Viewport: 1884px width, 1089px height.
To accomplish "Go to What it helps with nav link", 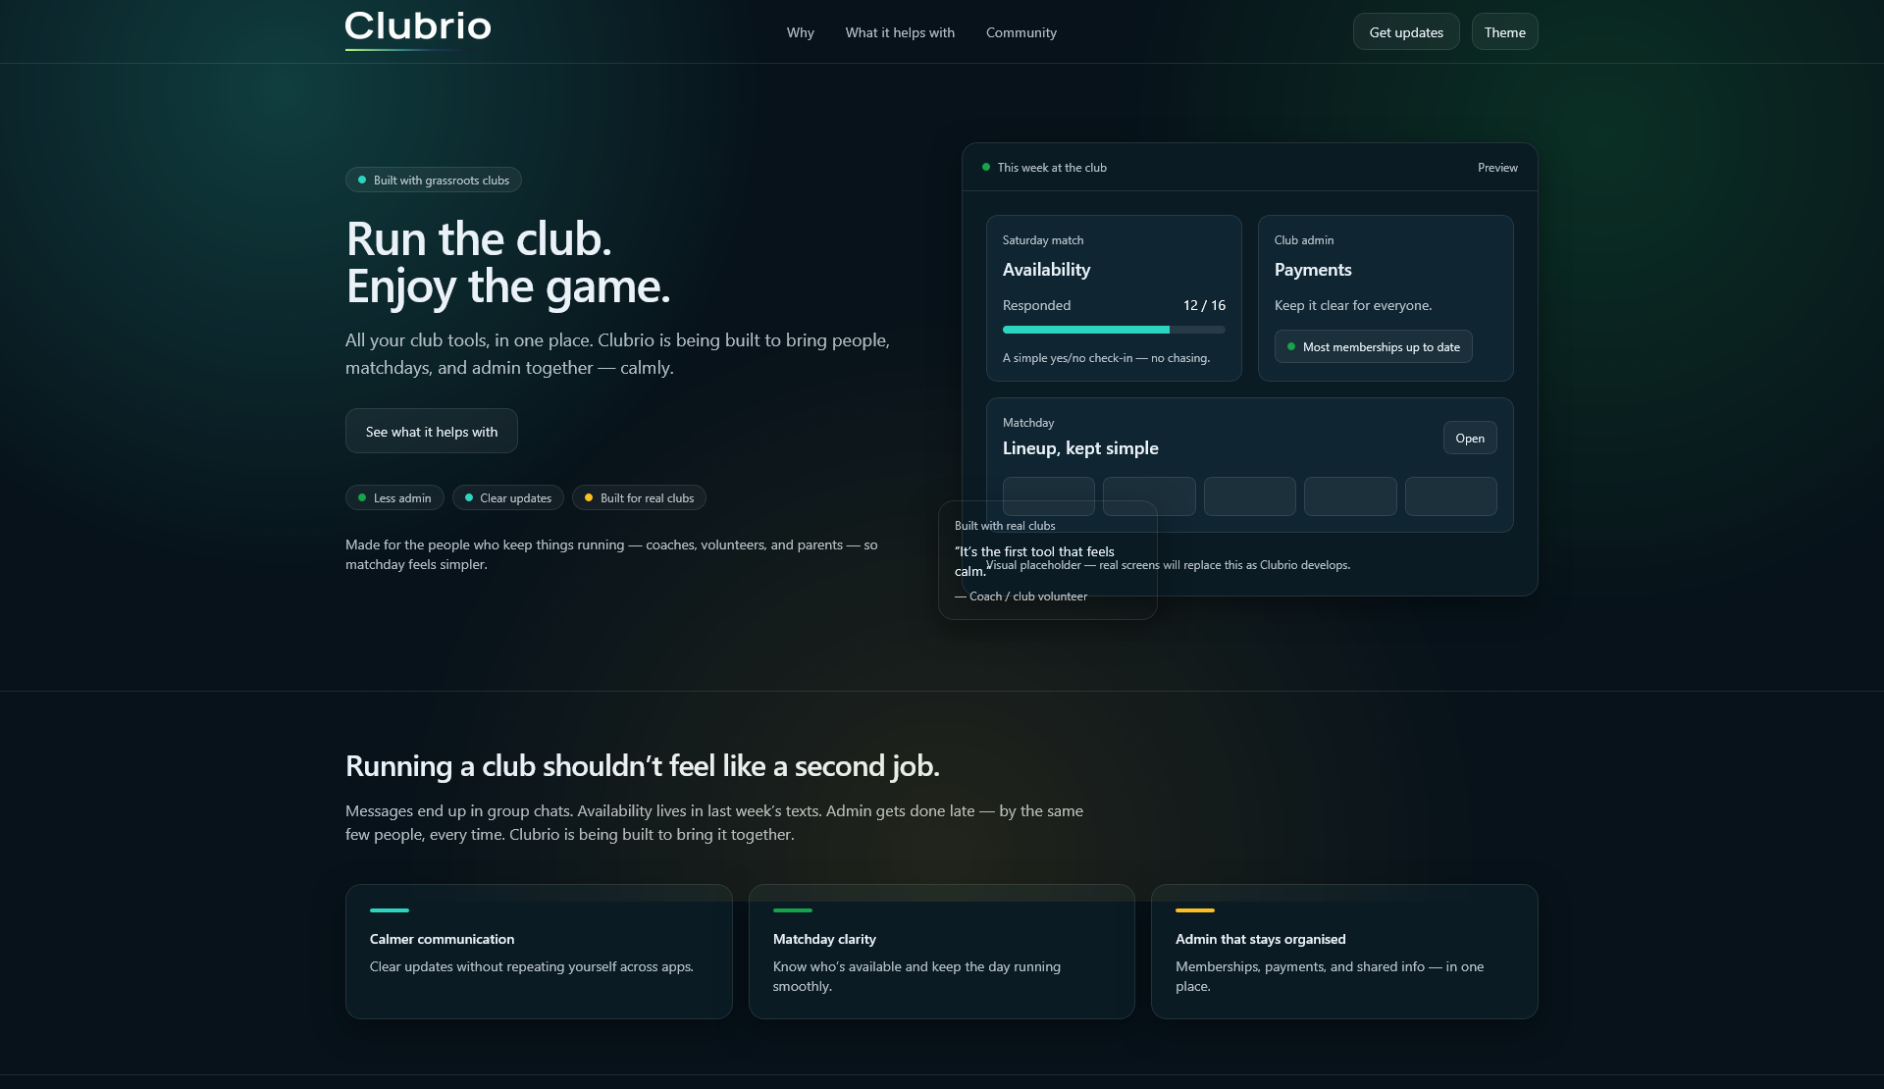I will [900, 32].
